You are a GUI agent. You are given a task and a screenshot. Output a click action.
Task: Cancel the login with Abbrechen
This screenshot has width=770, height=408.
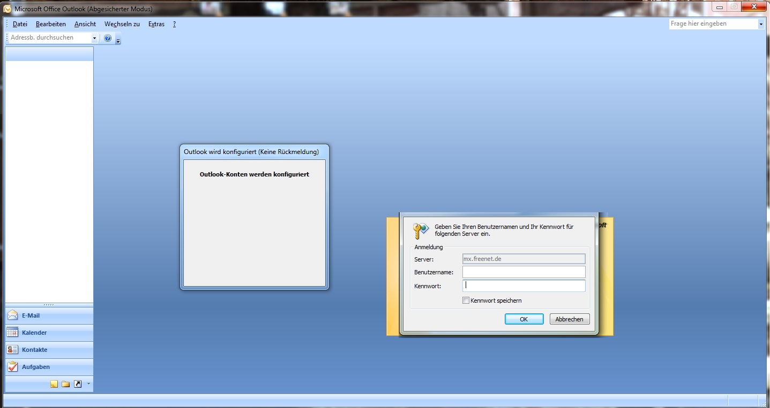tap(569, 319)
